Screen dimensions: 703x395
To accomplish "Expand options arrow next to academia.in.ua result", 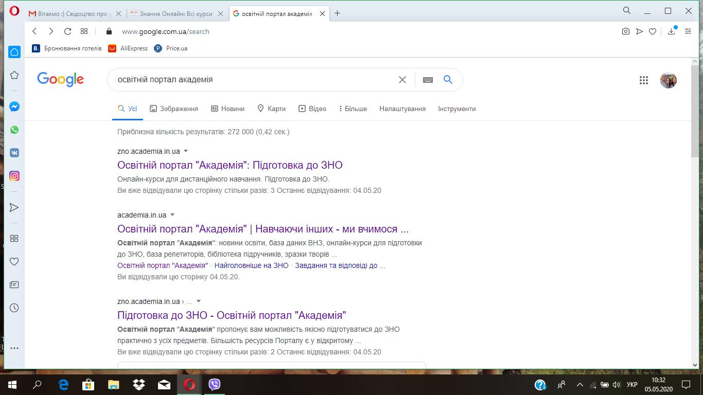I will point(172,215).
